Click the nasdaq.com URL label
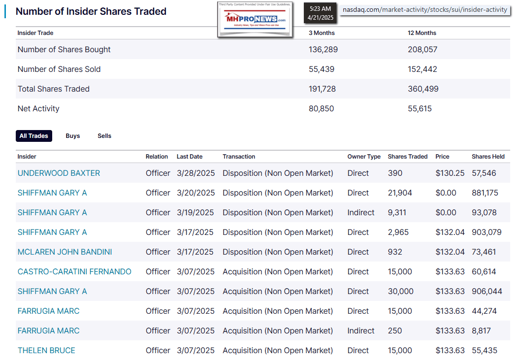521x363 pixels. tap(424, 9)
